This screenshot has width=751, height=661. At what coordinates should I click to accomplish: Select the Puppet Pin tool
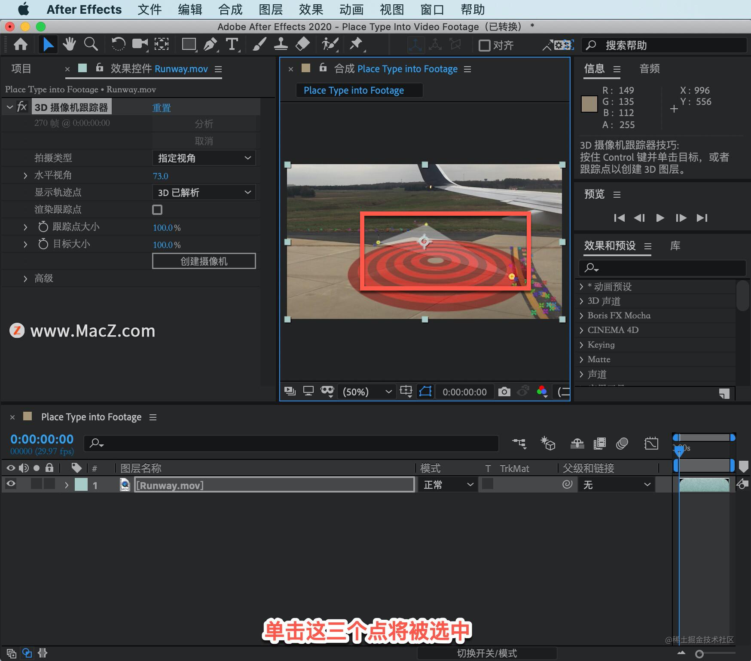pos(356,44)
